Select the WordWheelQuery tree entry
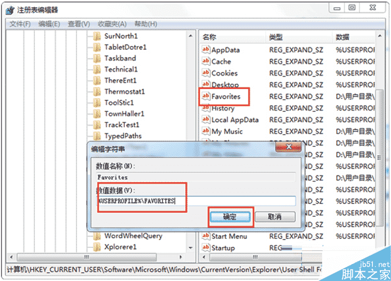391x281 pixels. (x=134, y=236)
